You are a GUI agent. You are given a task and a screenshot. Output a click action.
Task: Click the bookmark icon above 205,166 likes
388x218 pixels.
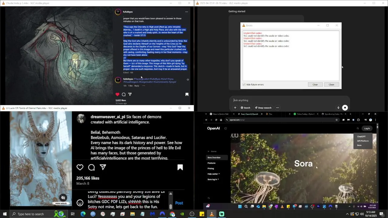coord(180,167)
